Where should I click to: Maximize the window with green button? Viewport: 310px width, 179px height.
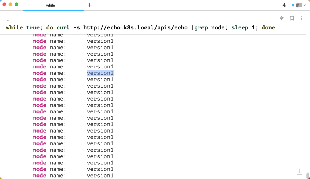pyautogui.click(x=17, y=4)
